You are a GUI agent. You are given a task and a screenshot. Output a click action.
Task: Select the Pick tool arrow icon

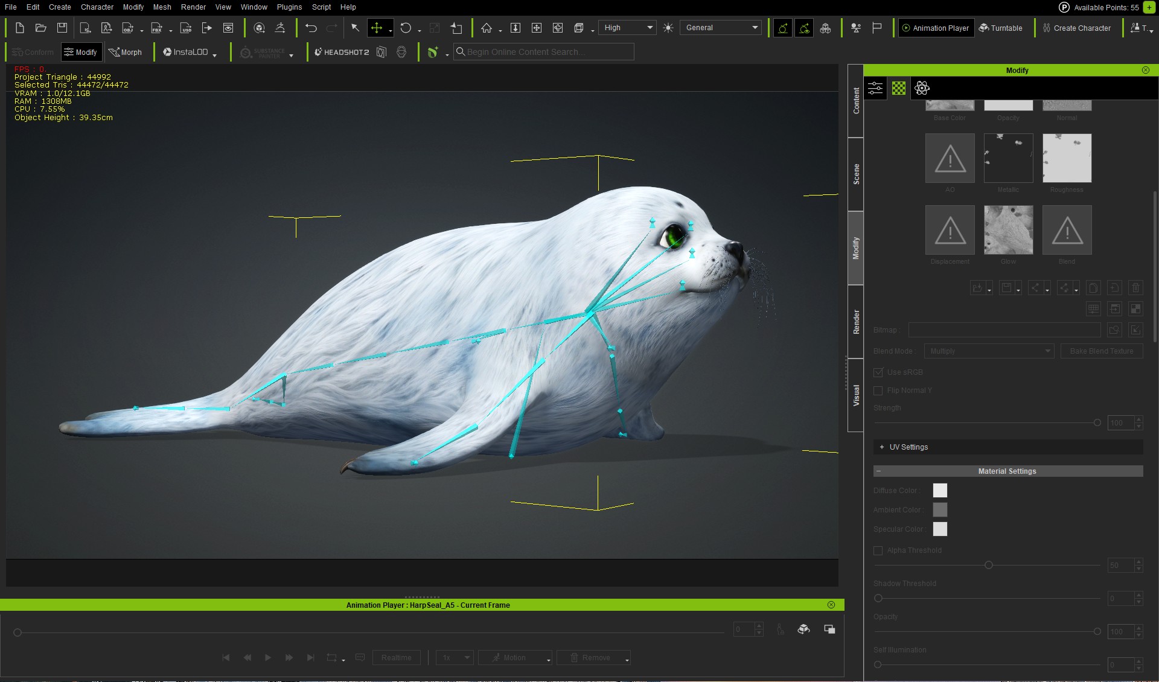tap(355, 28)
